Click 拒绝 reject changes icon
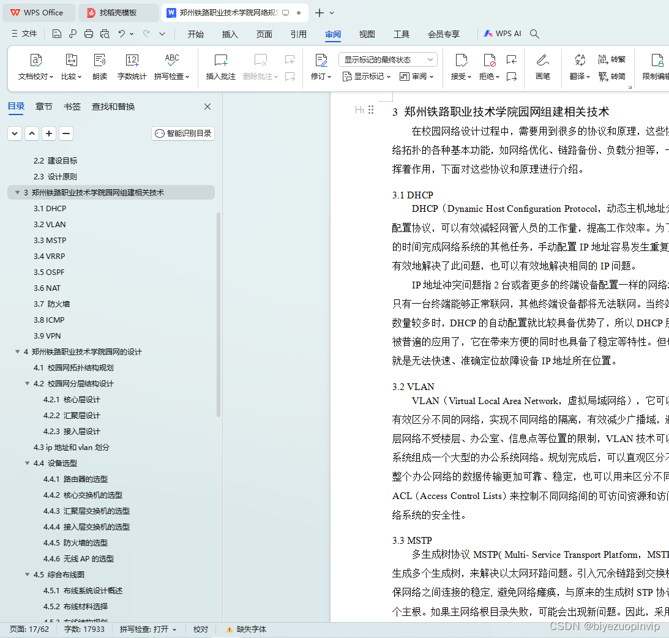Image resolution: width=669 pixels, height=638 pixels. (x=489, y=67)
